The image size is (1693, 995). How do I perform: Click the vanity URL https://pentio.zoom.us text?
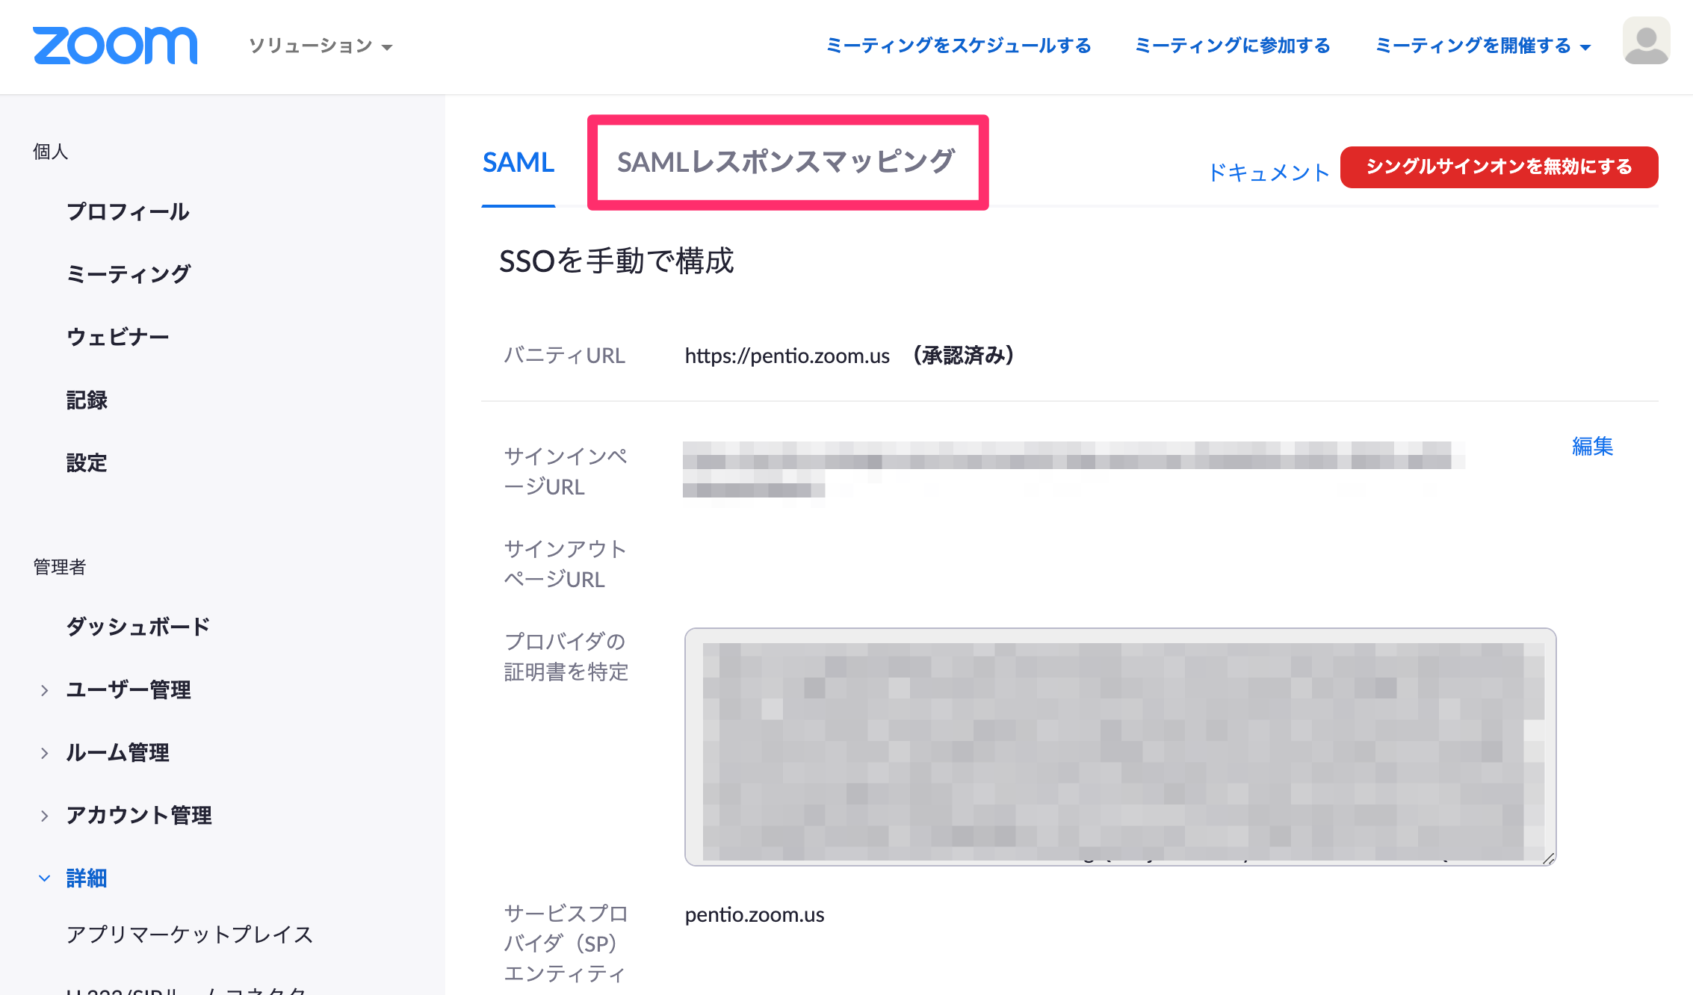[x=787, y=356]
